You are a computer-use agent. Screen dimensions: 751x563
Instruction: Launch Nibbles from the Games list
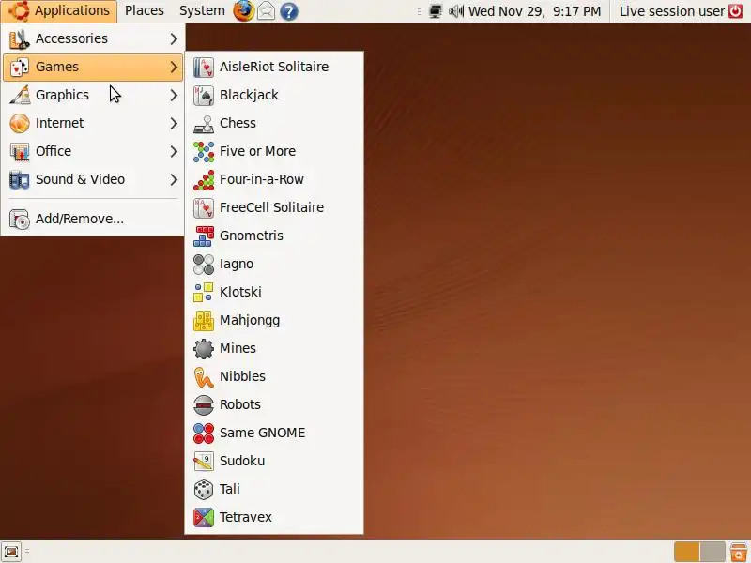point(274,377)
